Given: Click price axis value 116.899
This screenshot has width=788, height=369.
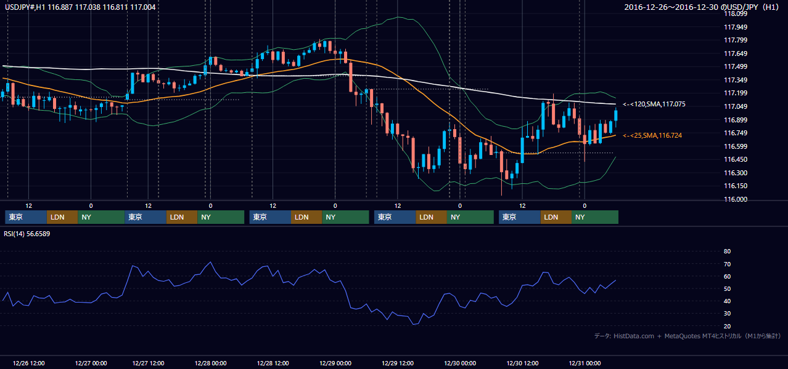Looking at the screenshot, I should click(x=736, y=120).
